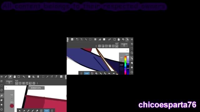Enable grid snap in lower-left window

point(23,83)
